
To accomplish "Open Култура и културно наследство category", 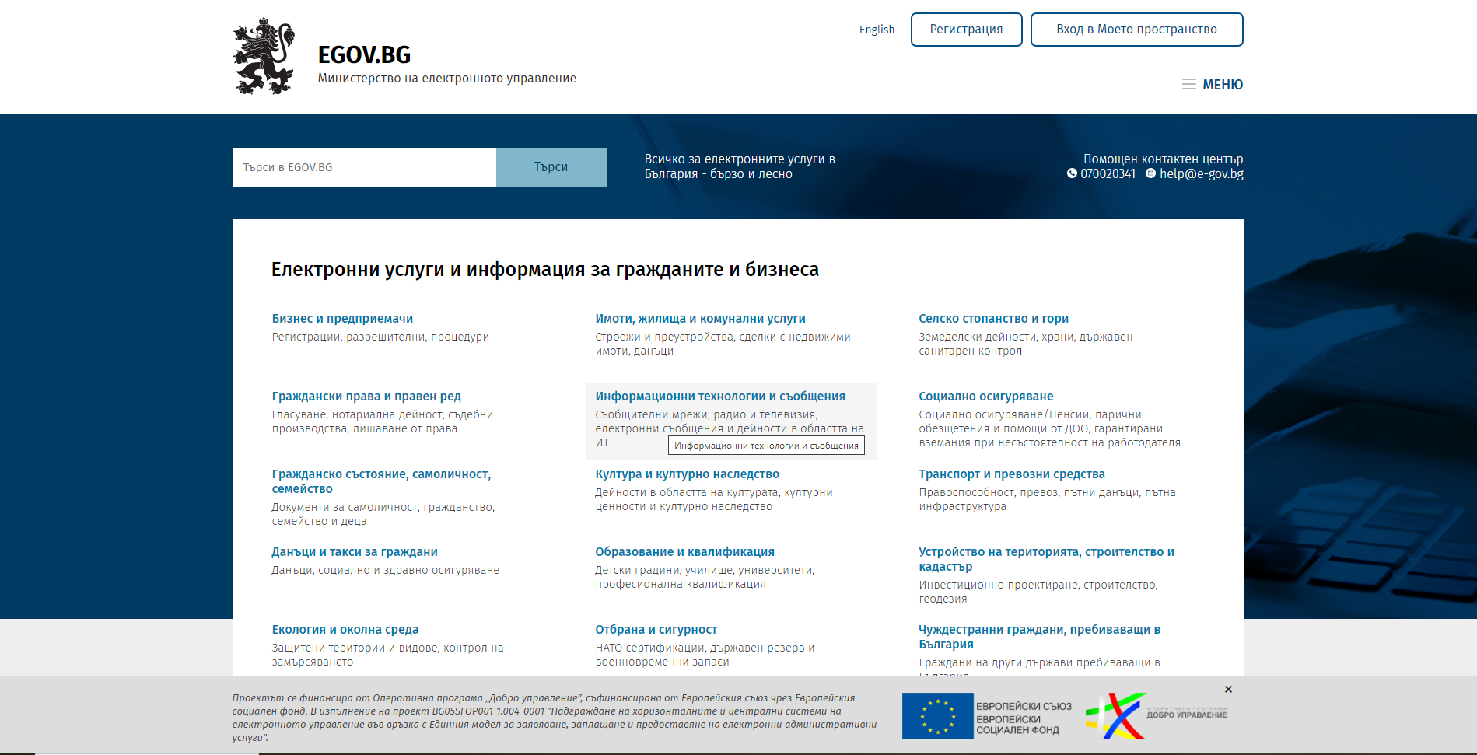I will tap(687, 474).
